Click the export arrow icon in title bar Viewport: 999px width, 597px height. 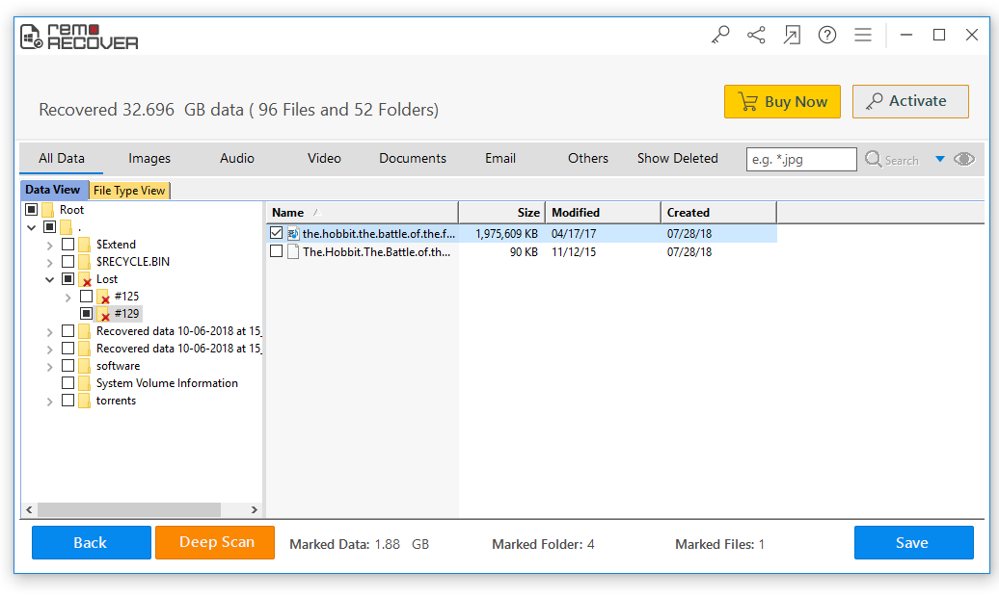coord(792,35)
